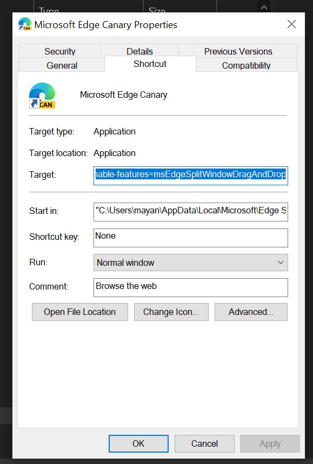
Task: Select the General tab
Action: coord(62,65)
